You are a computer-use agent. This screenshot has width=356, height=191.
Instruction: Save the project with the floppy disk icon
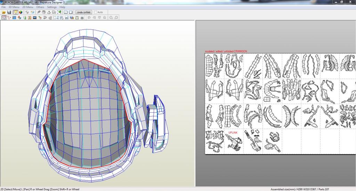click(x=9, y=12)
